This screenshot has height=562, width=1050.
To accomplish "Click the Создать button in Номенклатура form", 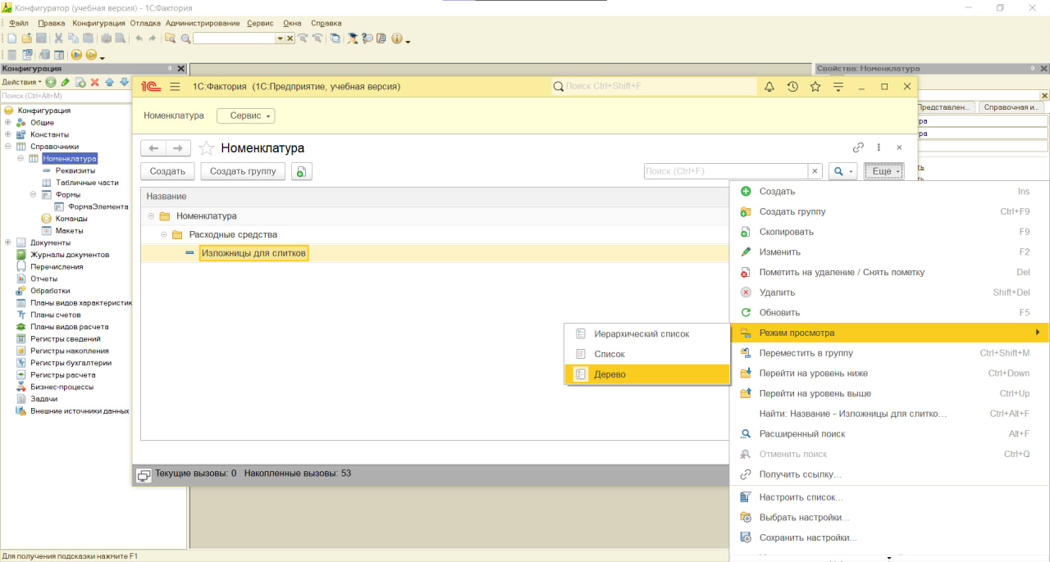I will coord(167,171).
